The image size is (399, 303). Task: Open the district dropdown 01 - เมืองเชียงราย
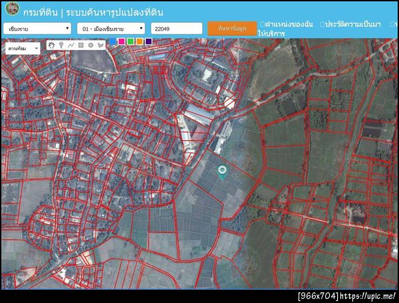111,29
